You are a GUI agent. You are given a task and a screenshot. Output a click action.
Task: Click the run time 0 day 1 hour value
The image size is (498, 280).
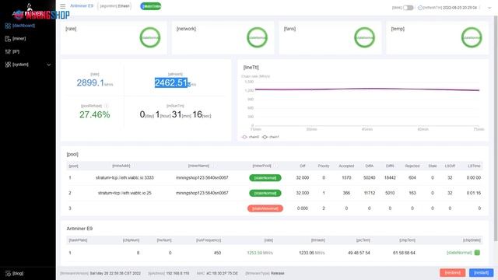pyautogui.click(x=175, y=114)
